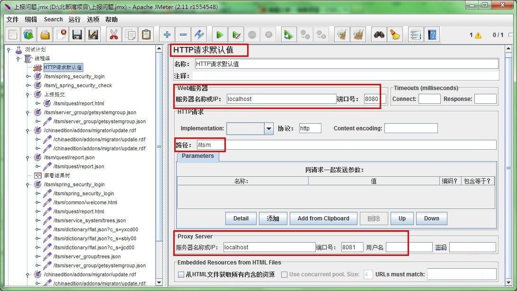The width and height of the screenshot is (517, 291).
Task: Click the Copy toolbar icon
Action: (x=130, y=34)
